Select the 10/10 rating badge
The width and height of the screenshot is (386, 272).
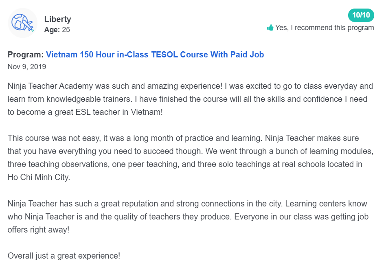click(361, 15)
